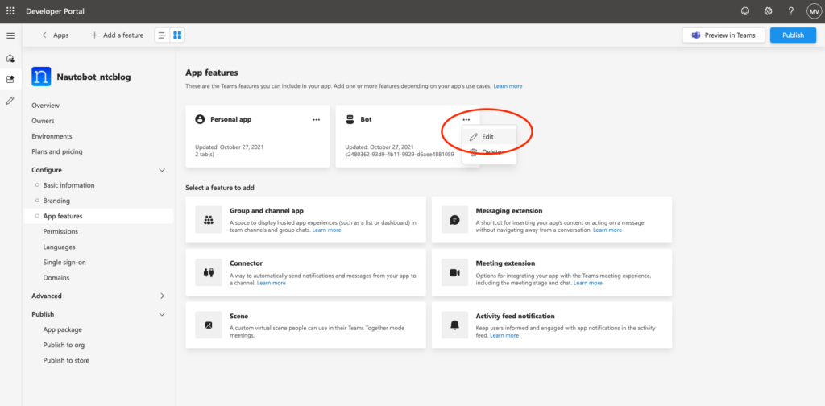Screen dimensions: 825x406
Task: Open the app launcher grid icon
Action: point(10,11)
